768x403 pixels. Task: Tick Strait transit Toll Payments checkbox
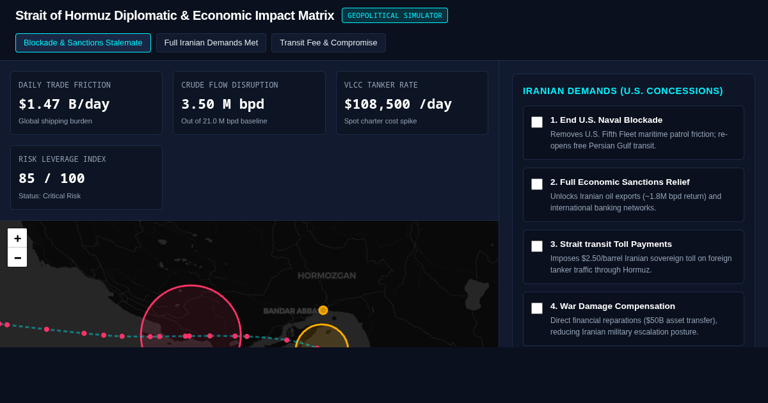pyautogui.click(x=537, y=246)
